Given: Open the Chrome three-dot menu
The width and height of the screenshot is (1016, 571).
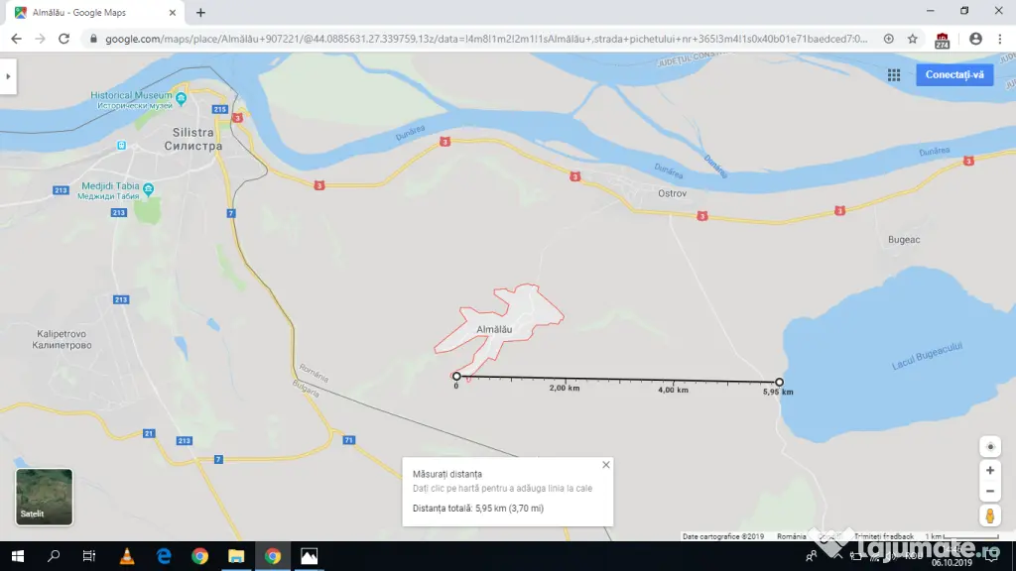Looking at the screenshot, I should click(x=1000, y=39).
